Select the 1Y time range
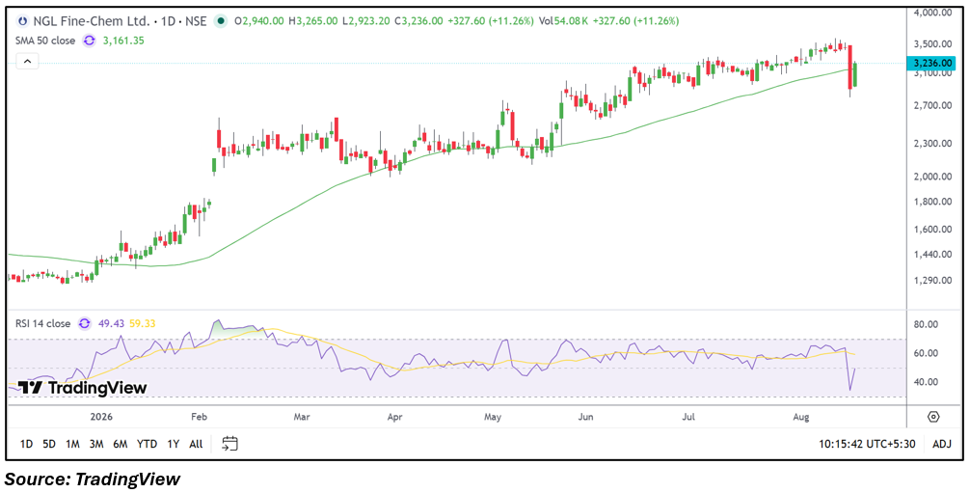 tap(174, 444)
